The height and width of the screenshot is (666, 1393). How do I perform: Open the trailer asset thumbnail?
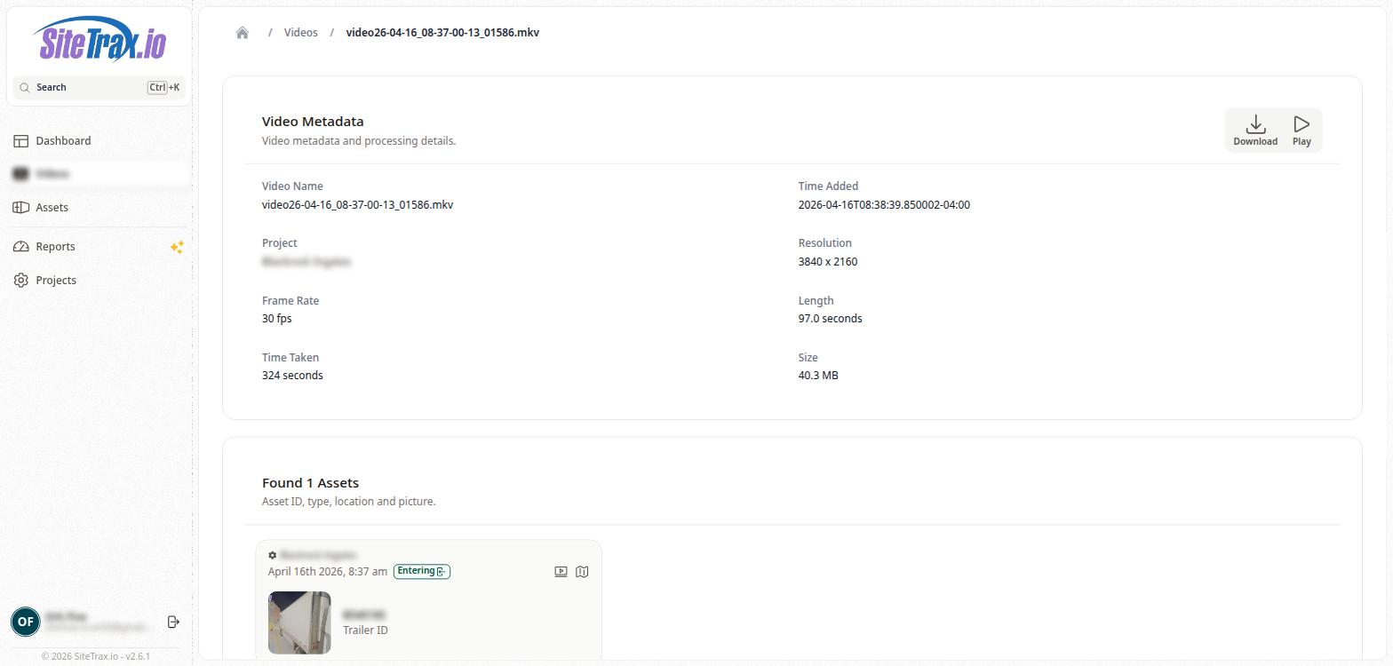point(299,622)
